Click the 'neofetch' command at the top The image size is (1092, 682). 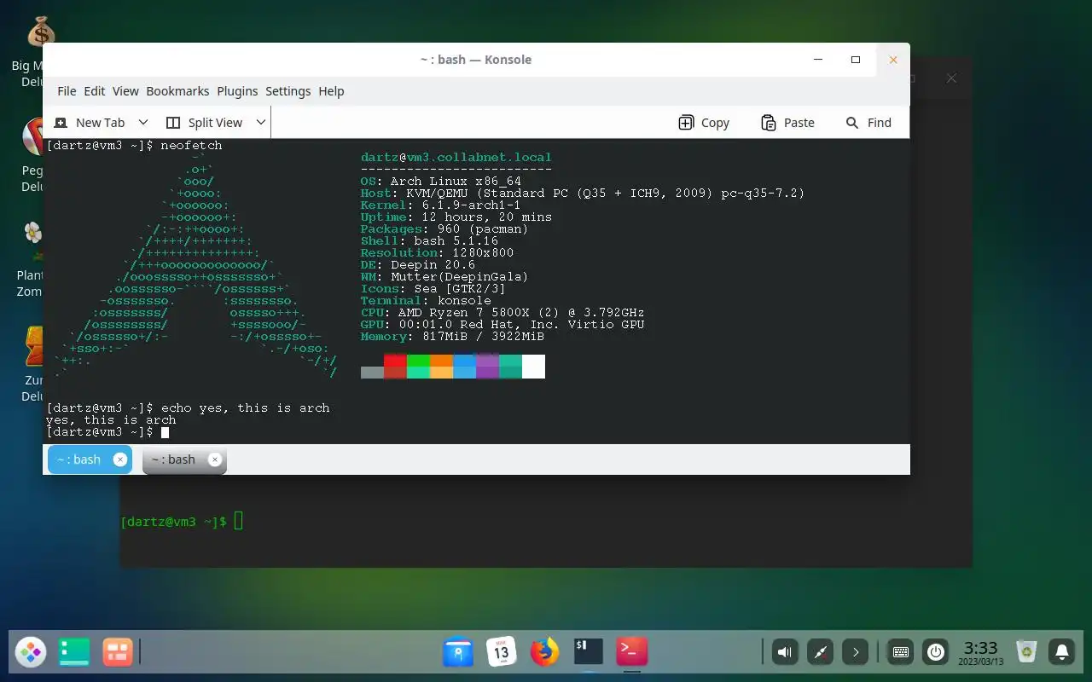tap(191, 146)
